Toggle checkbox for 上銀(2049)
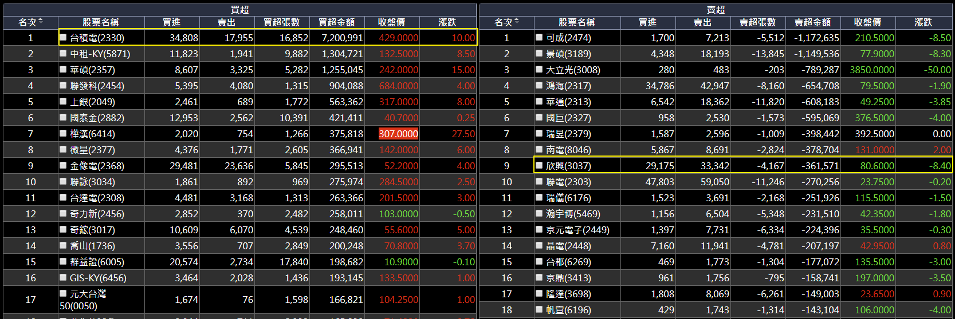 pos(64,101)
